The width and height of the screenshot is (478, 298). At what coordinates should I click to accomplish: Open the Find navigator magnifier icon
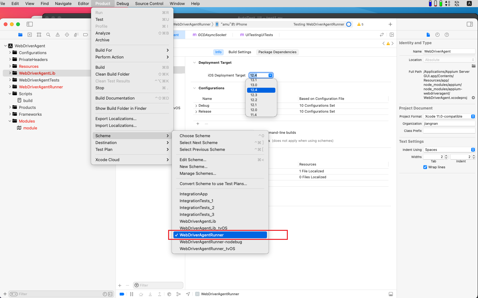(48, 35)
